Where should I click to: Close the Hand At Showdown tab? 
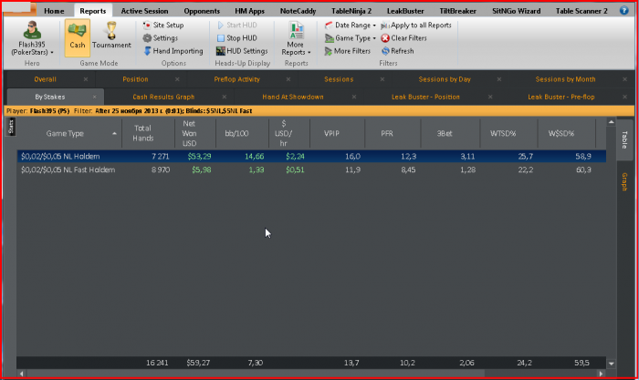(354, 97)
